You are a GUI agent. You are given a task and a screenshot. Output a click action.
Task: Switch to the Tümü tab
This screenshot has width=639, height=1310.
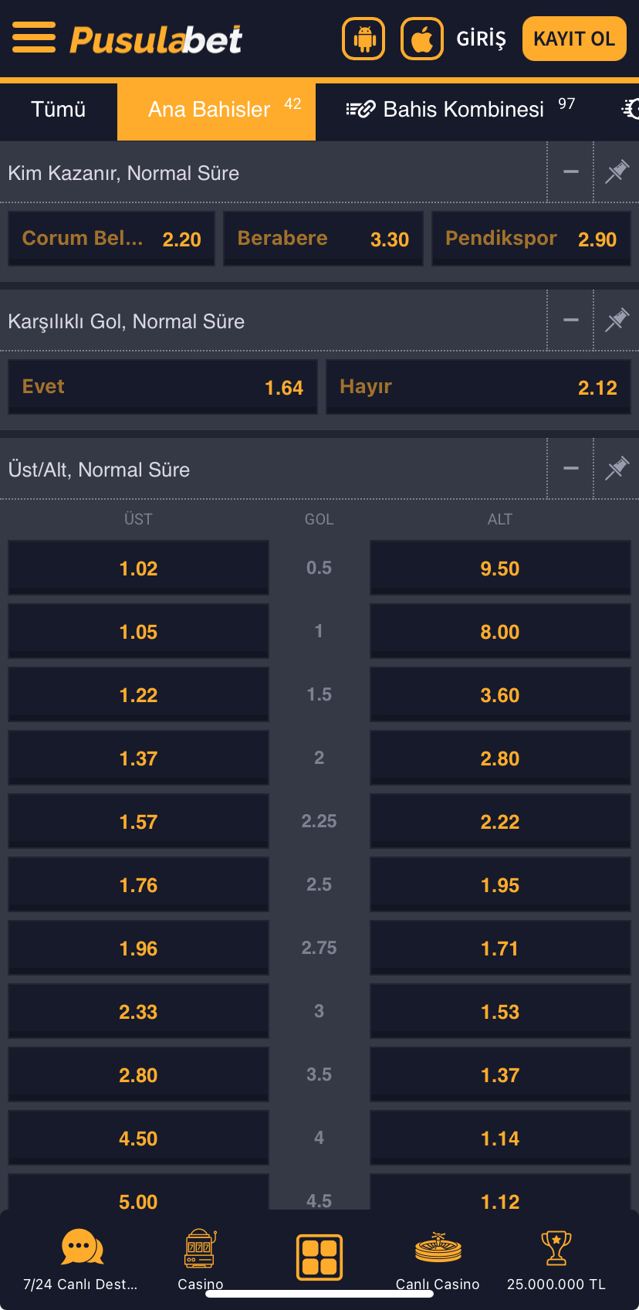click(x=59, y=110)
